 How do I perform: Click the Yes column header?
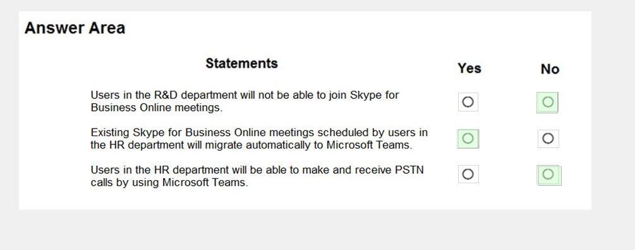pos(469,68)
